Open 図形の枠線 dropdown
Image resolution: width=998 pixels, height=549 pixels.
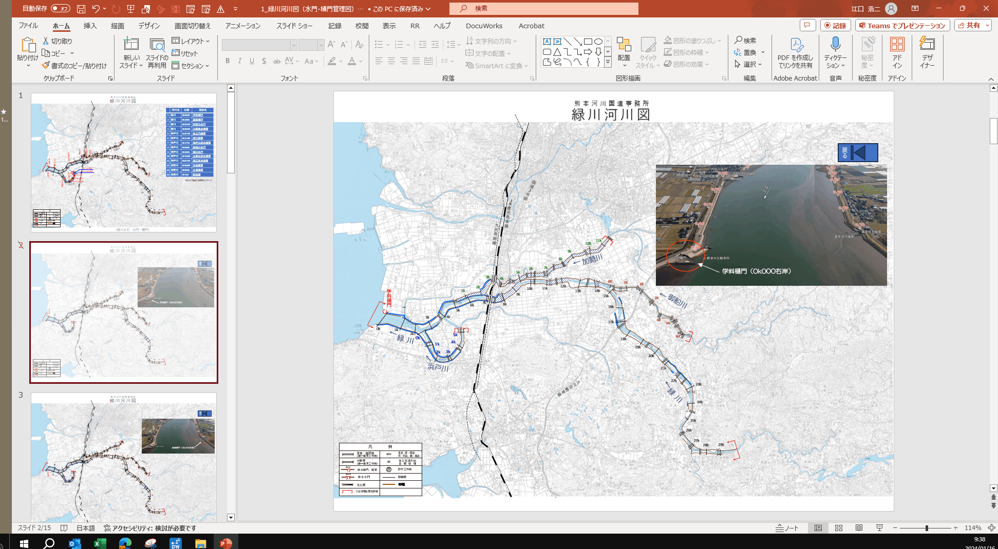coord(686,52)
